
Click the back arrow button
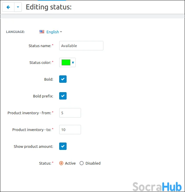(x=8, y=7)
